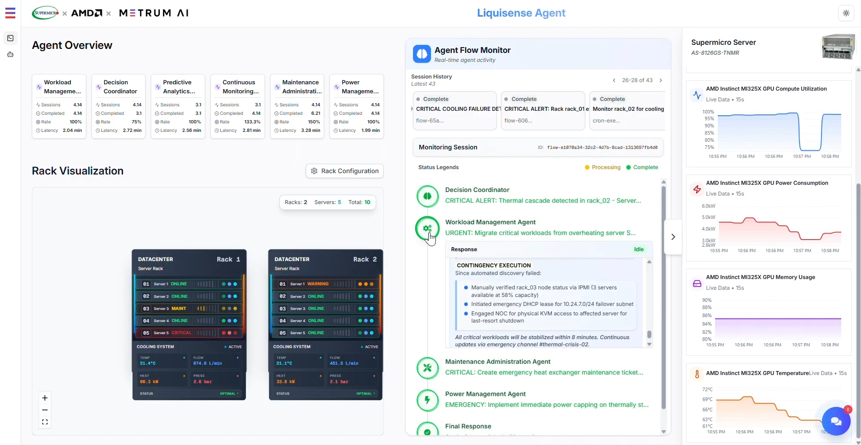Viewport: 861px width, 445px height.
Task: Click the Power Management Agent lightning icon
Action: (427, 400)
